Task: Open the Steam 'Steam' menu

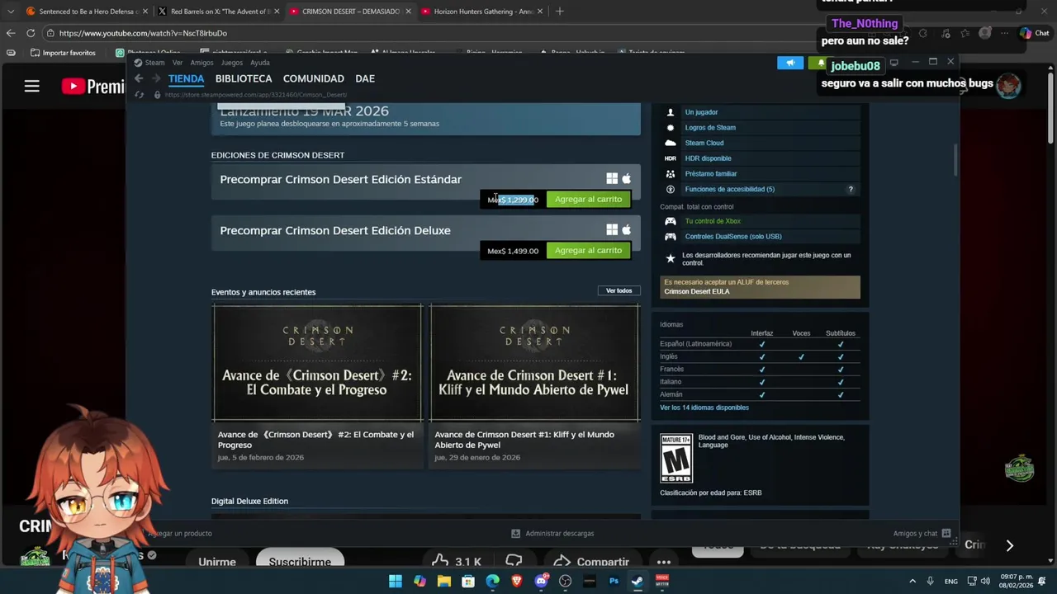Action: point(155,63)
